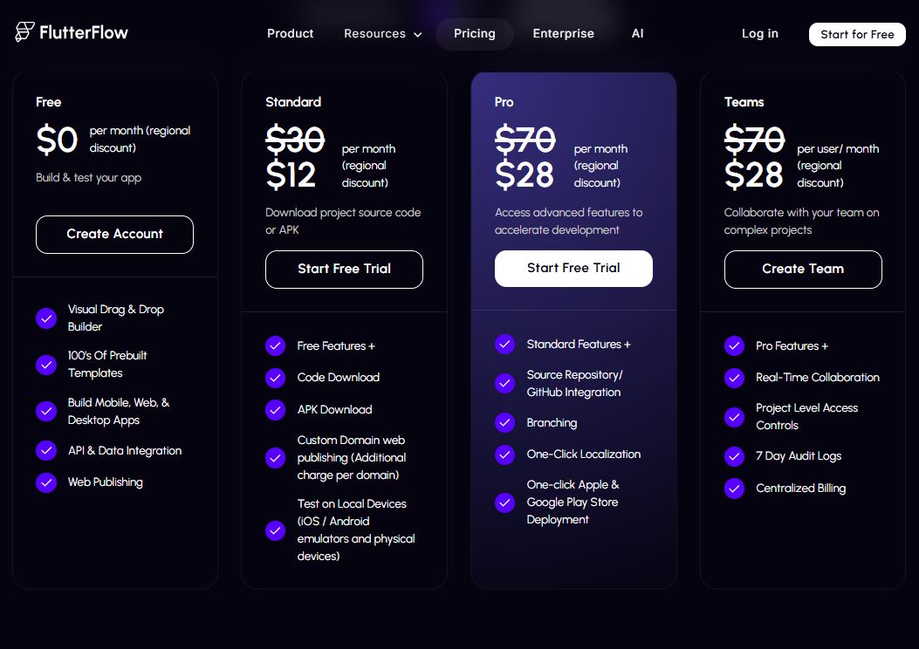Click the checkmark beside One-Click Localization
The width and height of the screenshot is (919, 649).
click(x=504, y=454)
